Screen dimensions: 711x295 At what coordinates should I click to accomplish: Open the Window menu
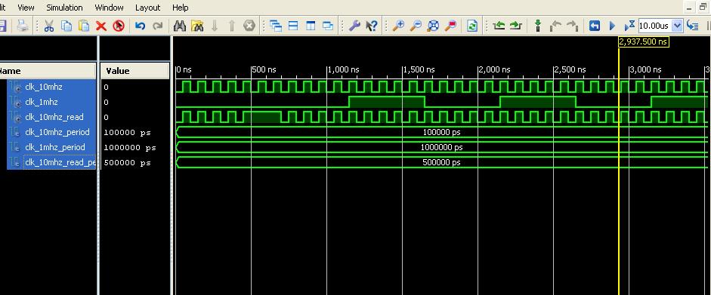(109, 8)
